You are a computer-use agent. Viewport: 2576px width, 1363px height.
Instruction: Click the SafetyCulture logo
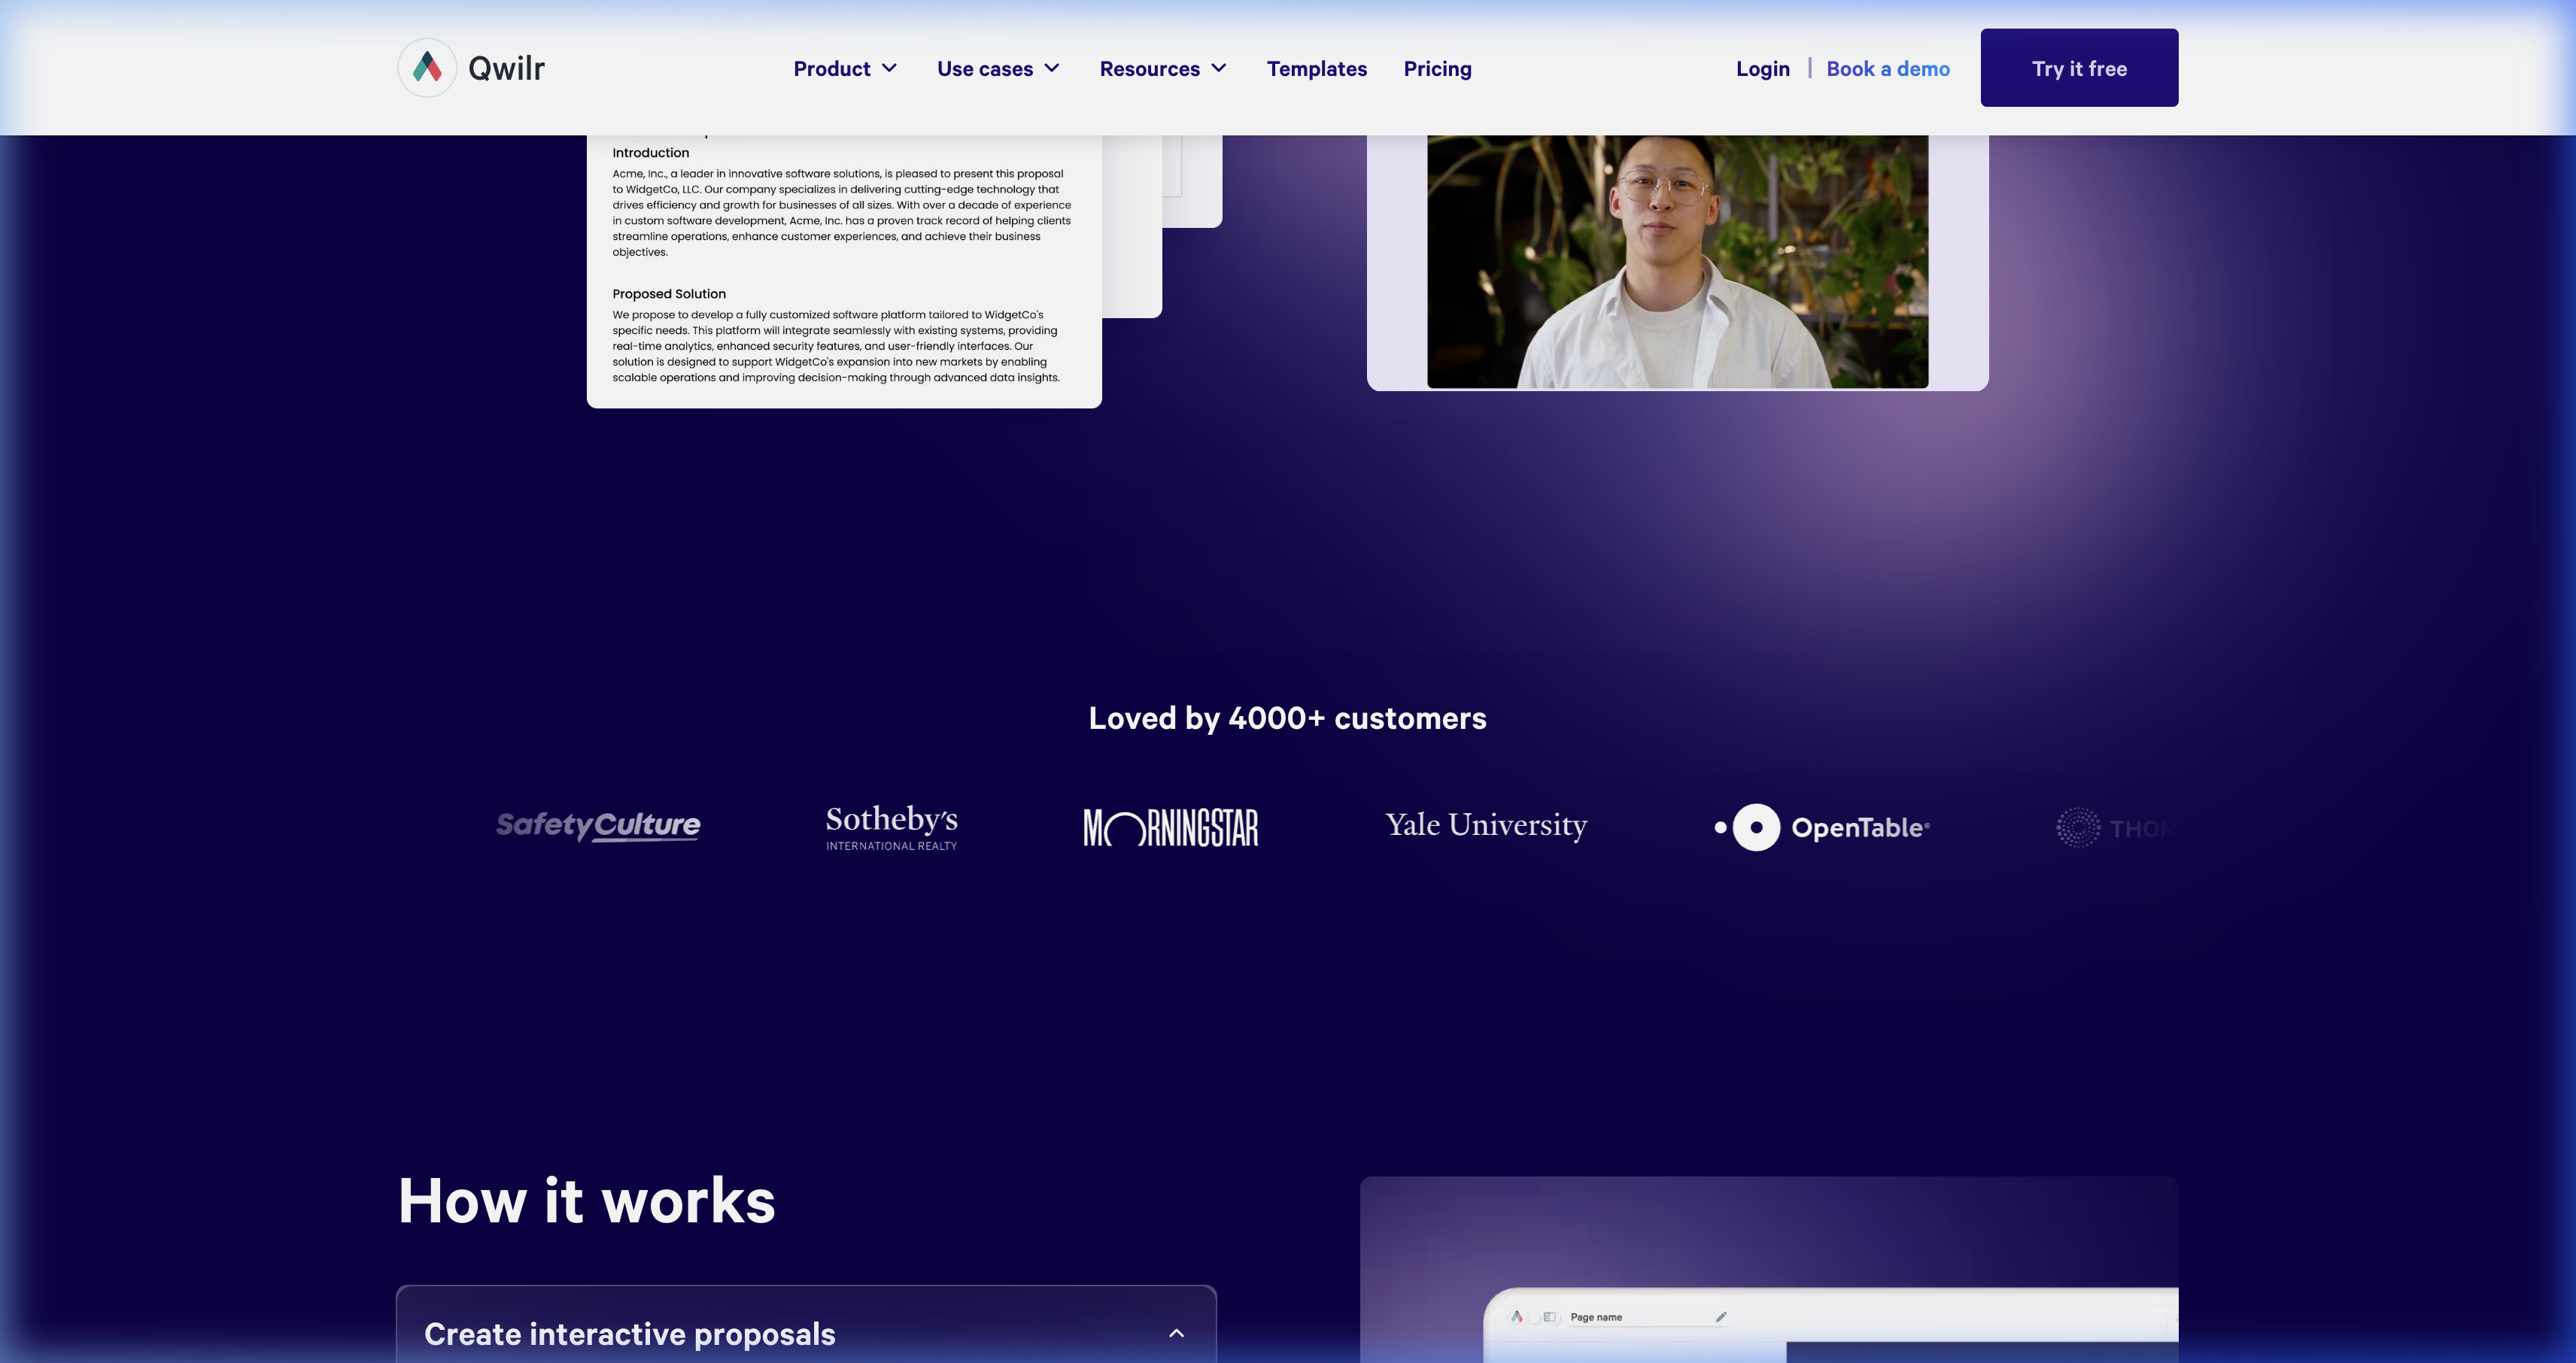pos(597,827)
